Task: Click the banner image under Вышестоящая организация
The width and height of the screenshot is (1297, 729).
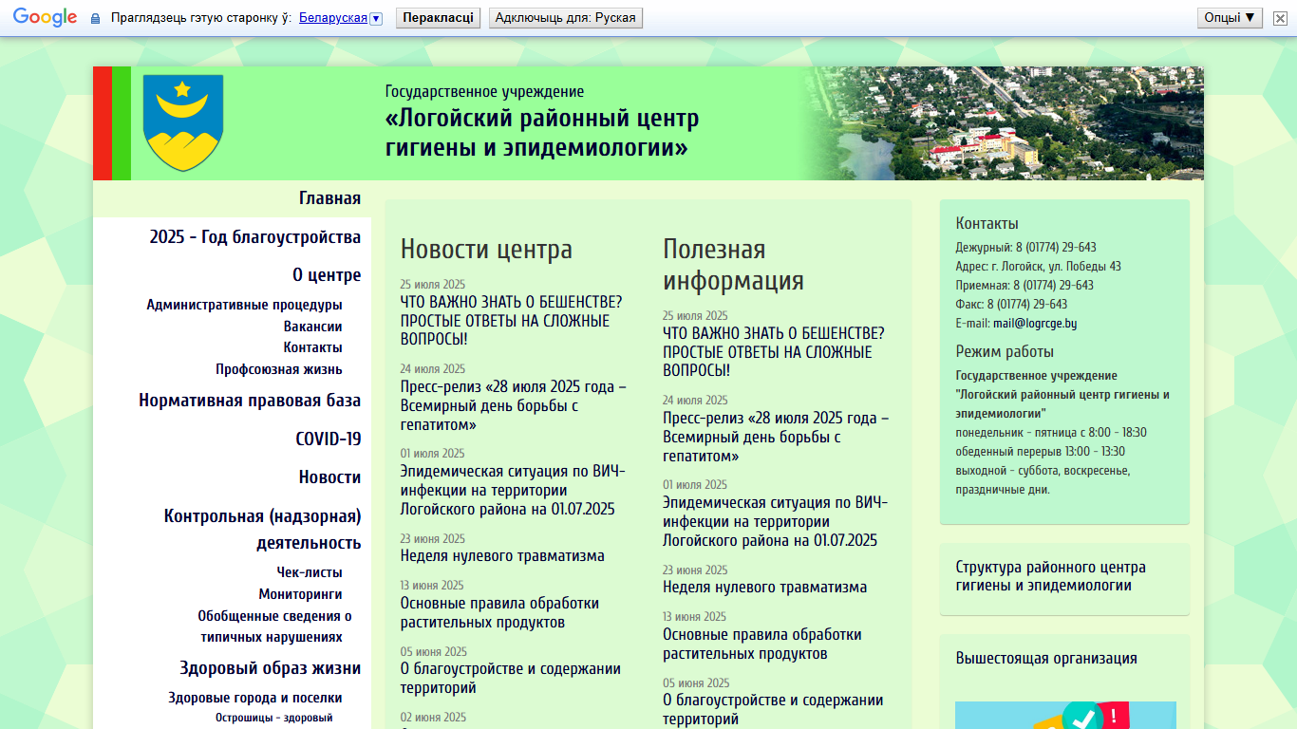Action: [1065, 715]
